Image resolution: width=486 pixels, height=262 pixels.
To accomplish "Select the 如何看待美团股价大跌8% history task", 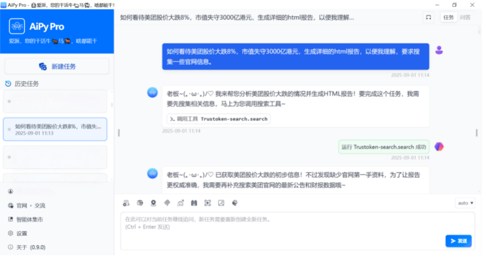I will pyautogui.click(x=55, y=129).
